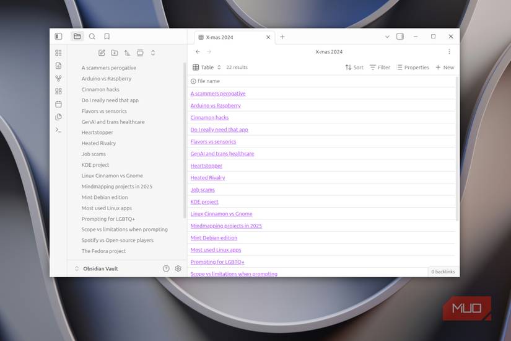The image size is (511, 341).
Task: Click the templates copy ribbon icon
Action: [x=58, y=117]
